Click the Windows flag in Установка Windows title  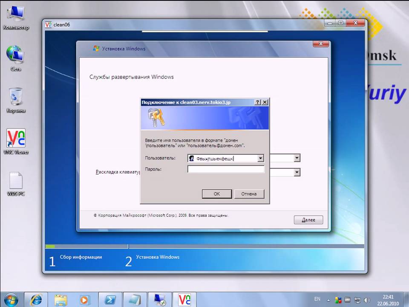(x=96, y=48)
